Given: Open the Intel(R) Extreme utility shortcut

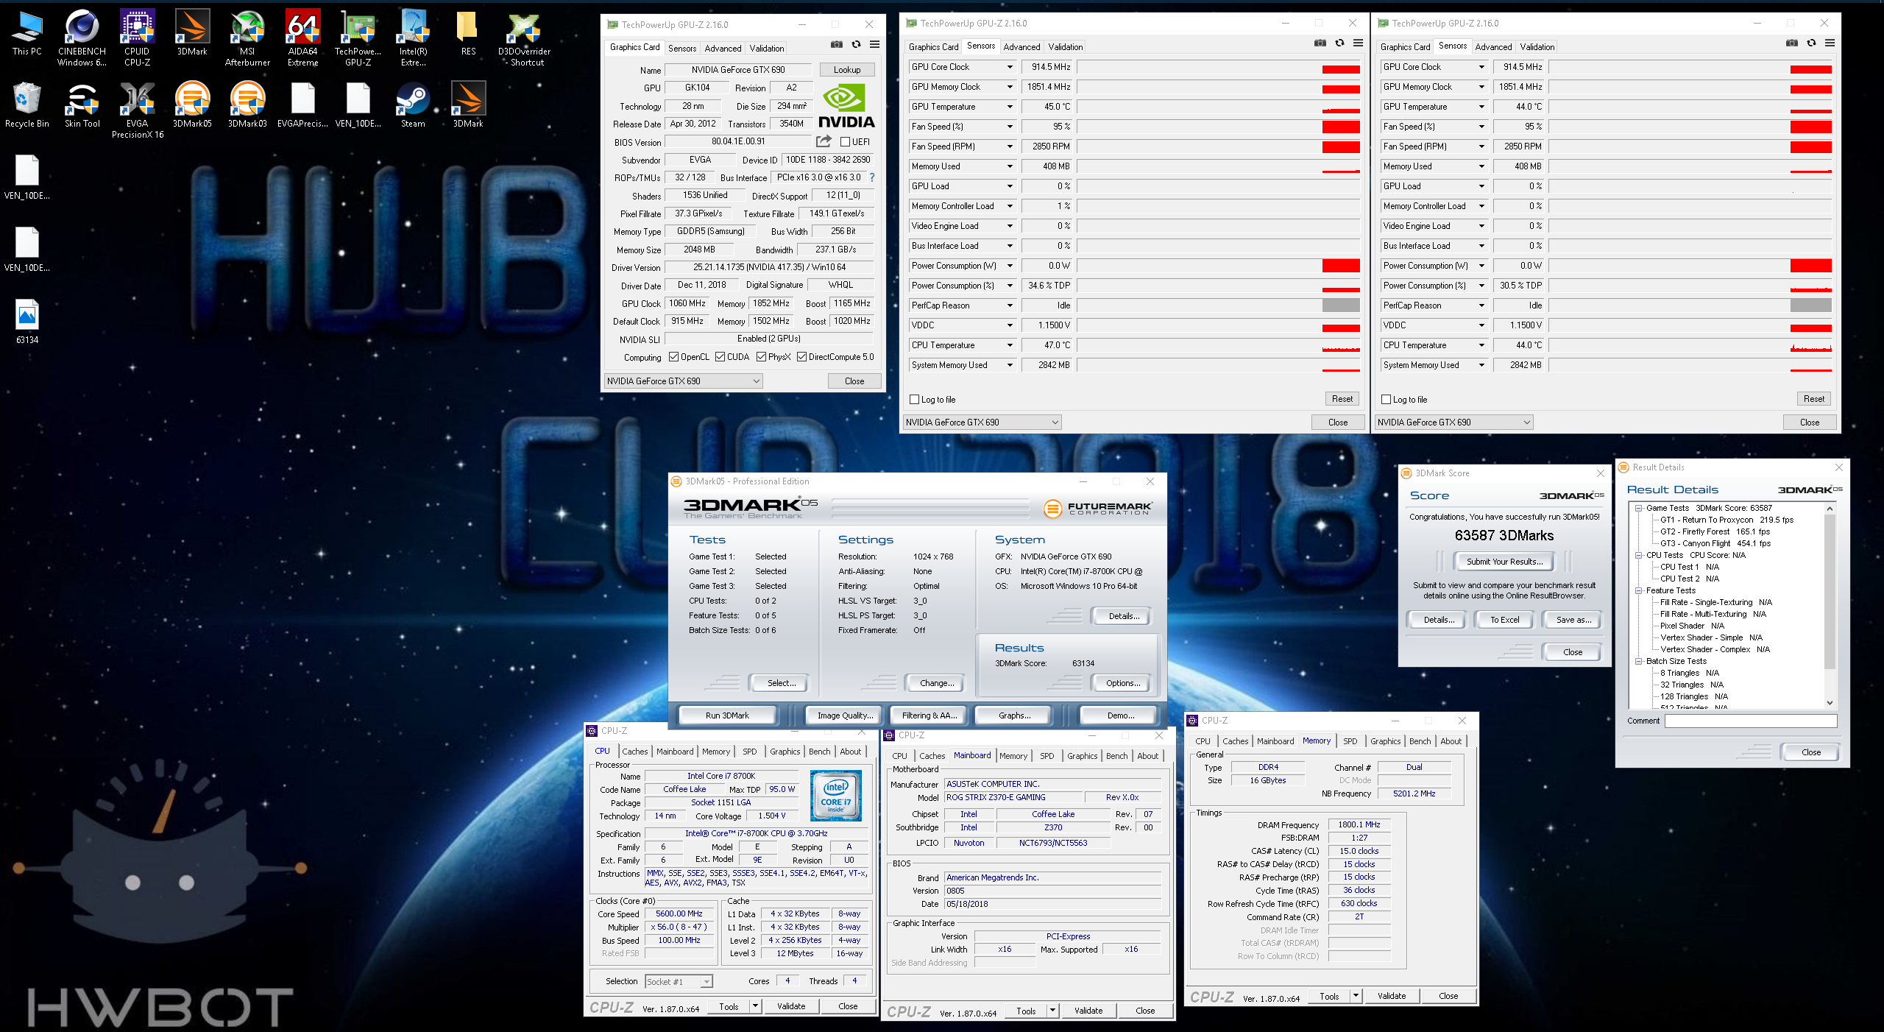Looking at the screenshot, I should point(413,38).
